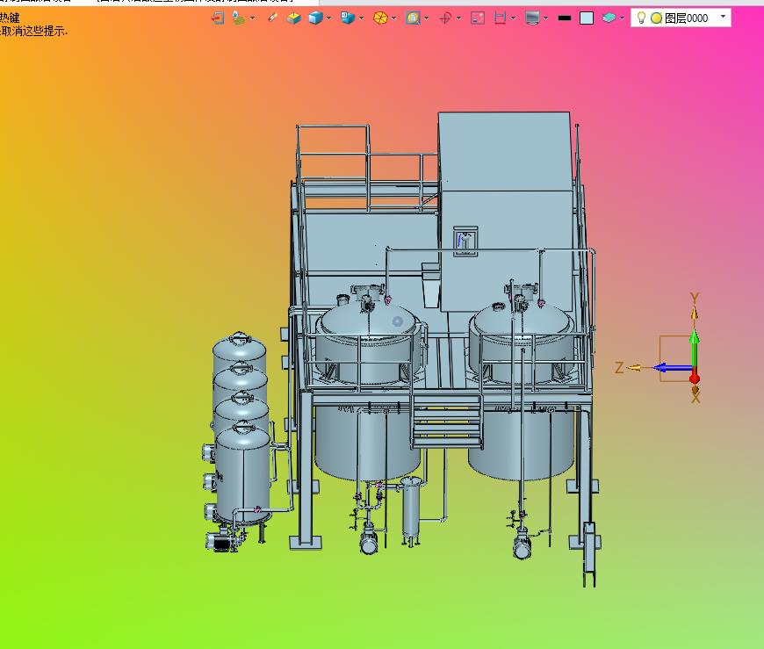Expand the arrow beside the cyan layer icon
Image resolution: width=764 pixels, height=649 pixels.
point(623,18)
